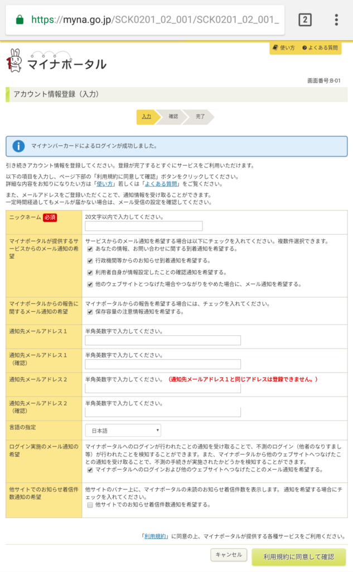
Task: Click the マイナポータル site title text
Action: click(67, 64)
